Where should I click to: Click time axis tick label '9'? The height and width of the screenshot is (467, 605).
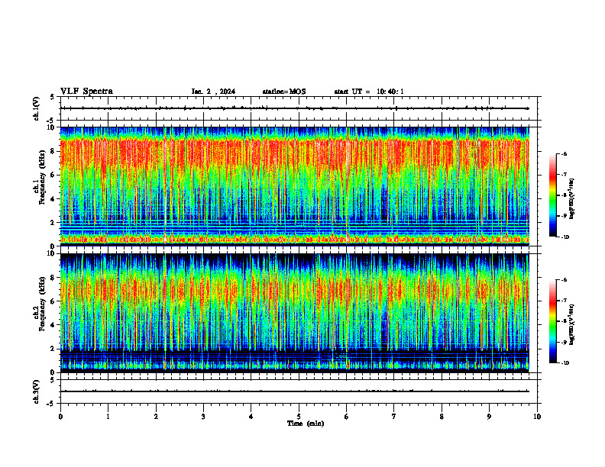click(x=489, y=417)
